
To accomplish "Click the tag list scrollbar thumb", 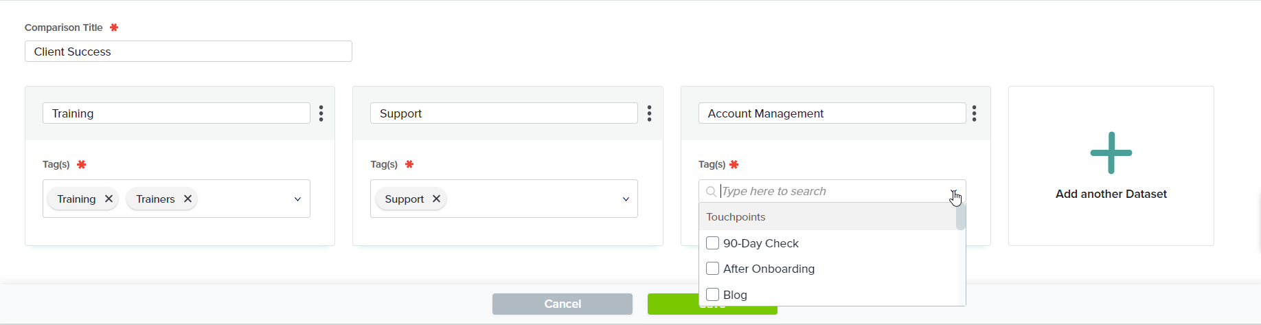I will [x=961, y=217].
